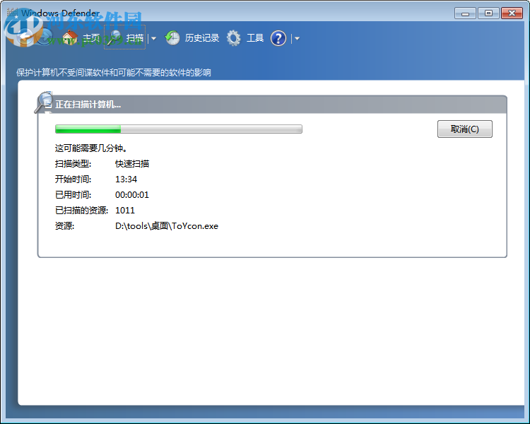Expand the help options dropdown arrow
Image resolution: width=530 pixels, height=424 pixels.
(297, 39)
